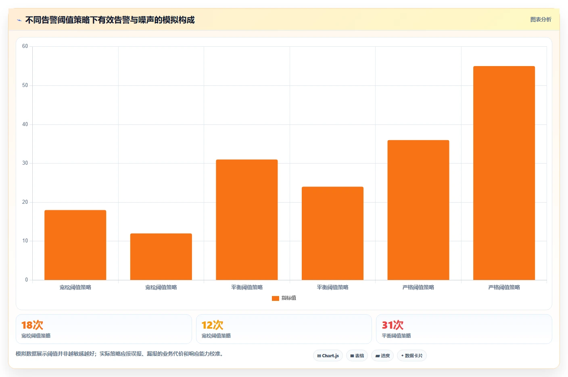The image size is (568, 377).
Task: Click the 31次 value text
Action: pyautogui.click(x=393, y=325)
